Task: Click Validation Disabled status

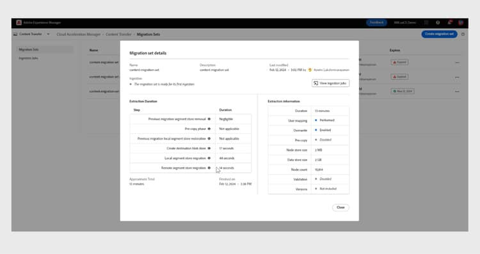Action: click(323, 179)
